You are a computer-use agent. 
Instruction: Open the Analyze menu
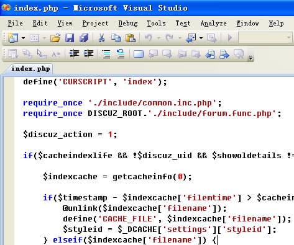[214, 24]
